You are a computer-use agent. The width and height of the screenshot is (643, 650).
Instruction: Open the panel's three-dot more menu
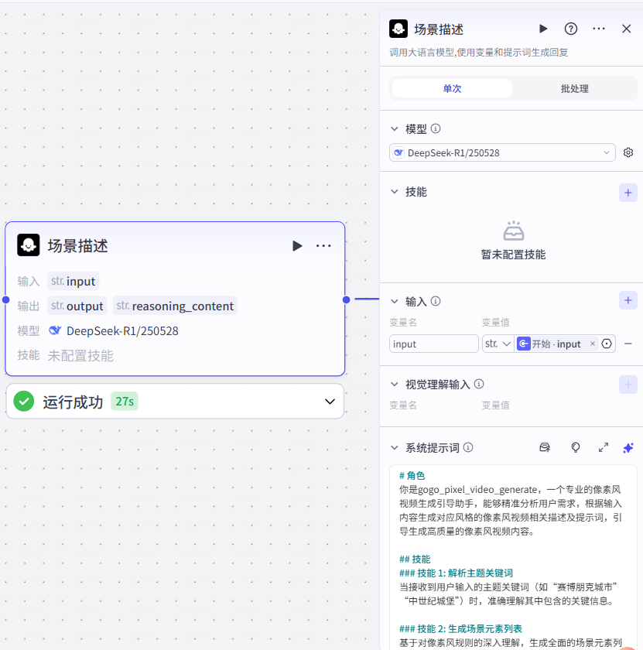599,29
